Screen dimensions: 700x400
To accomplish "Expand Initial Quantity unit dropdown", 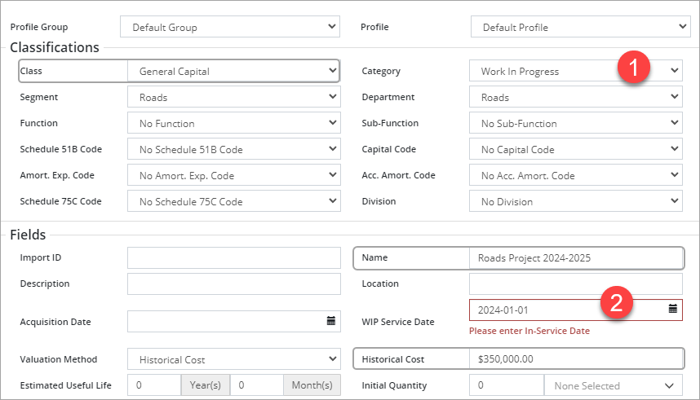I will click(x=613, y=385).
